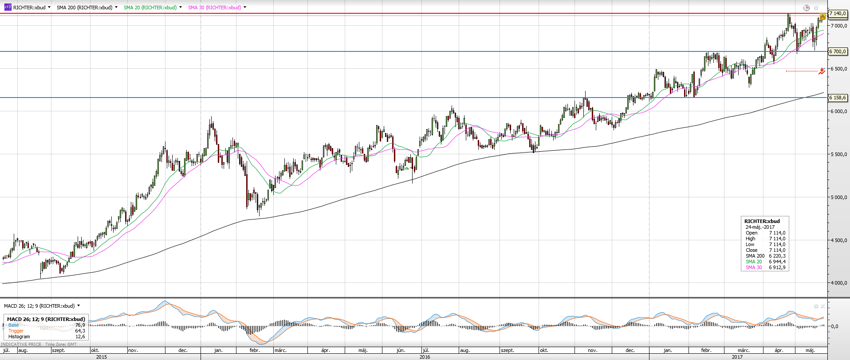Click the 2015 year label on time axis
The height and width of the screenshot is (360, 850).
click(x=102, y=357)
